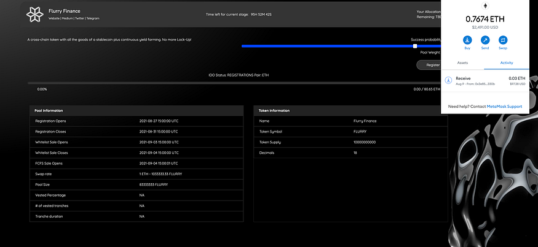Screen dimensions: 538x247
Task: Click the MetaMask Support link
Action: pos(504,107)
